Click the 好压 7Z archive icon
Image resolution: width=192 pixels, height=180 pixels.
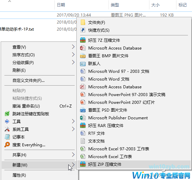83,40
